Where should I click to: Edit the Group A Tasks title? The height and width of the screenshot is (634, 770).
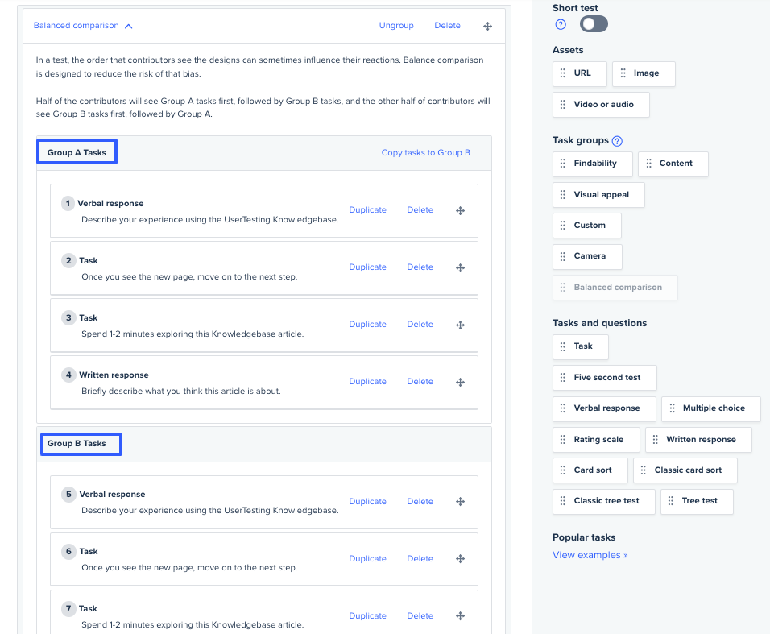tap(77, 152)
